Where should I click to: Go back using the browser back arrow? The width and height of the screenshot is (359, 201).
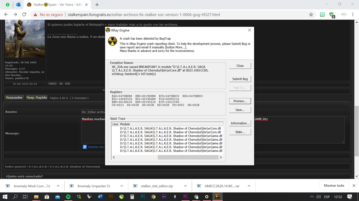tap(6, 15)
